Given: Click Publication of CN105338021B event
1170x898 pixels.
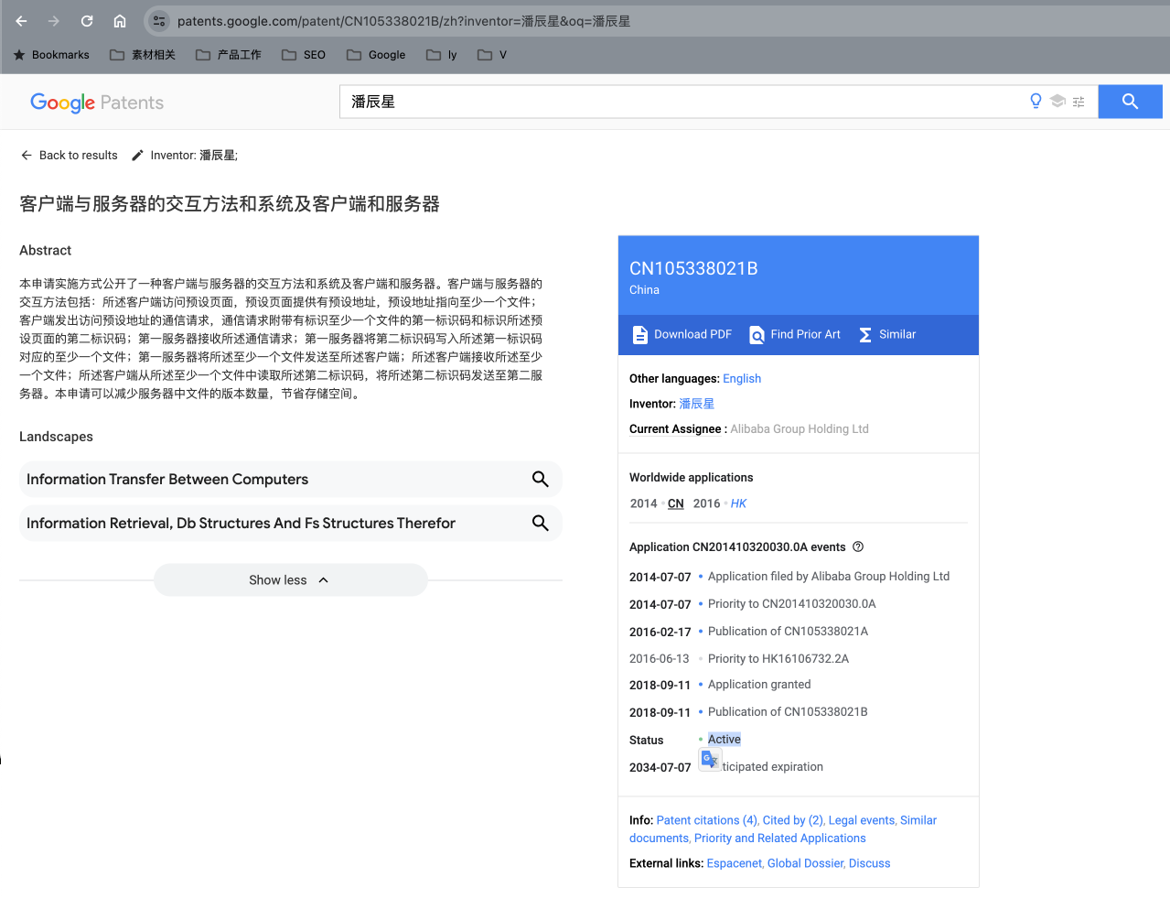Looking at the screenshot, I should point(788,712).
